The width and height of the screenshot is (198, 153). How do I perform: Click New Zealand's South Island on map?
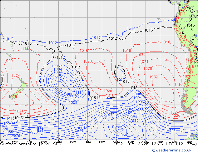[x=16, y=94]
